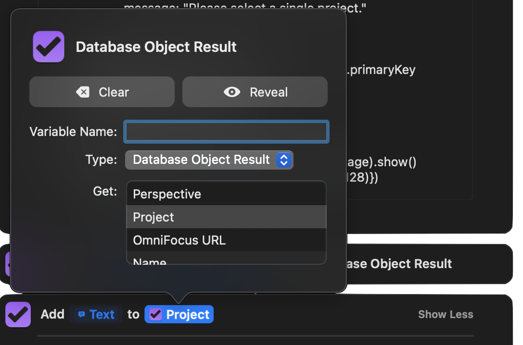Click the Text variable token
This screenshot has height=345, width=523.
pyautogui.click(x=96, y=315)
